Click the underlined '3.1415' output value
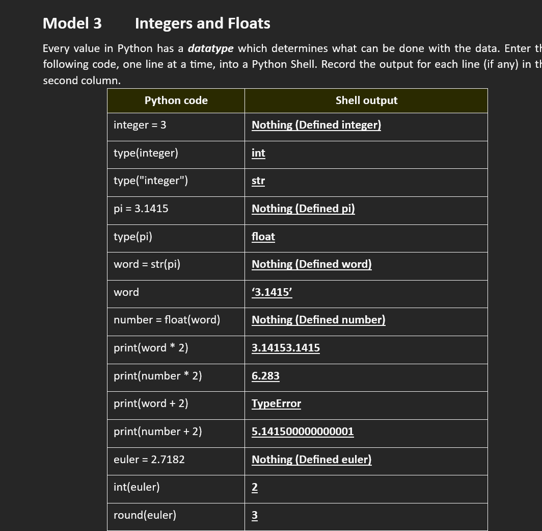The image size is (542, 531). click(x=272, y=292)
